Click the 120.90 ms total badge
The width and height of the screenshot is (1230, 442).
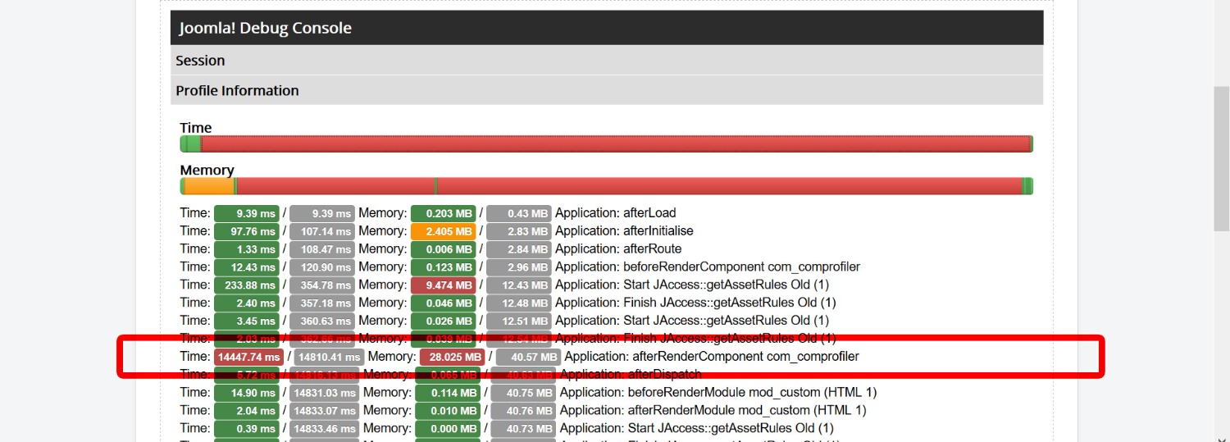pyautogui.click(x=322, y=267)
